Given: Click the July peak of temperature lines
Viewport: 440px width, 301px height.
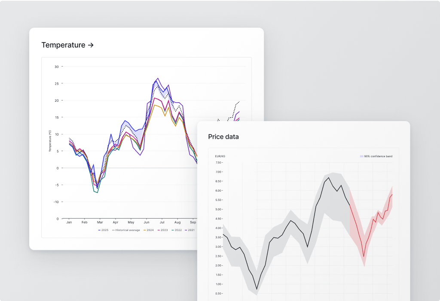Looking at the screenshot, I should (x=158, y=79).
